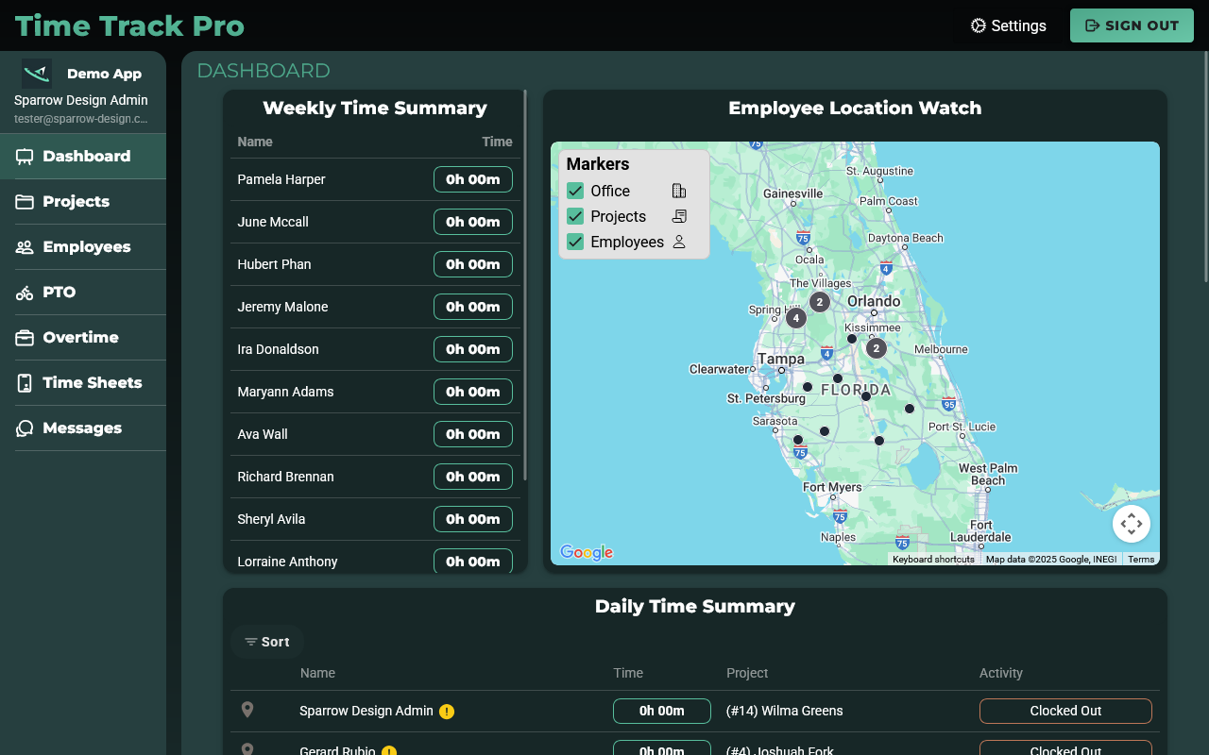Uncheck the Projects markers checkbox
The height and width of the screenshot is (755, 1209).
575,216
